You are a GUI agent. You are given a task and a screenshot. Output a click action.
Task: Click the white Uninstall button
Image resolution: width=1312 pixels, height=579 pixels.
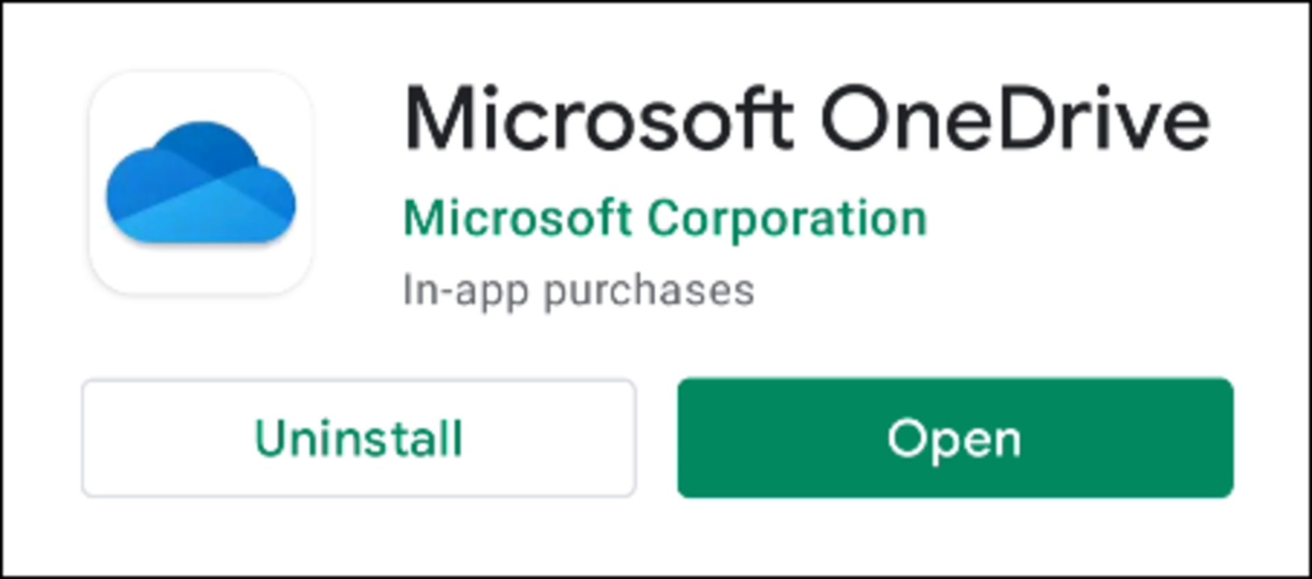point(359,438)
